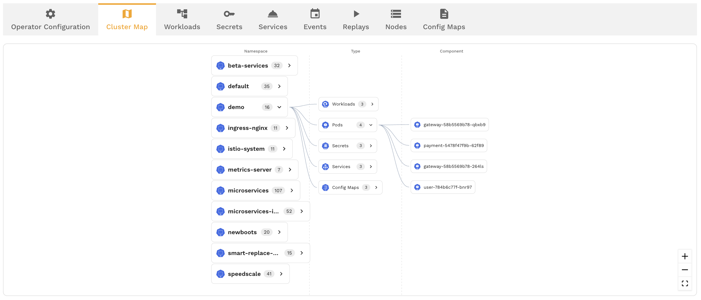
Task: Open Events via the calendar icon
Action: 315,14
